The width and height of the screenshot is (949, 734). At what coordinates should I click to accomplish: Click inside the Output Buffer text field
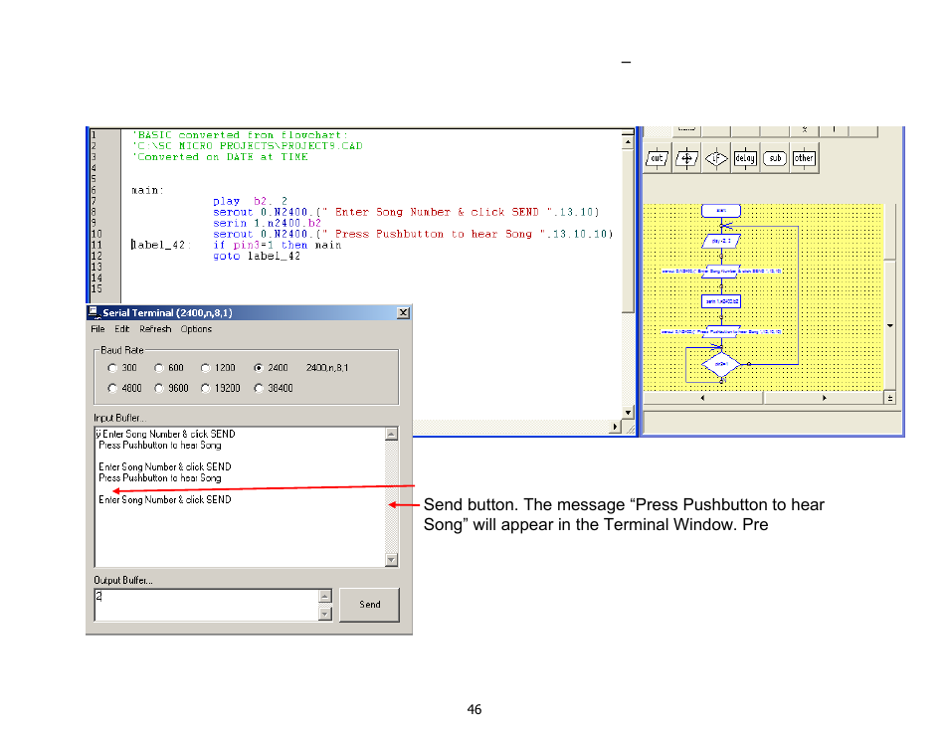(206, 605)
